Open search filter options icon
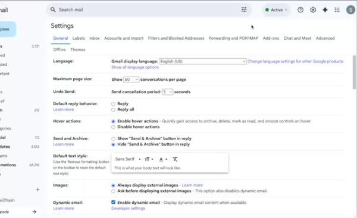357x218 pixels. 244,10
